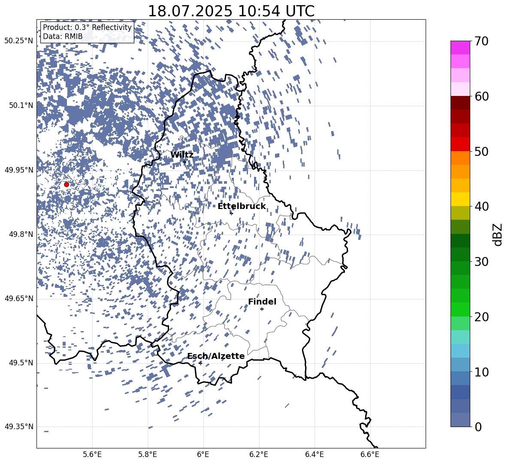Click the dBZ colorbar axis label

[498, 234]
